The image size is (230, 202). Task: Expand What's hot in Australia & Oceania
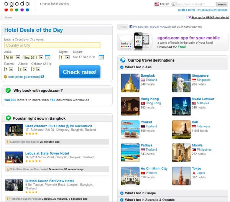(122, 200)
